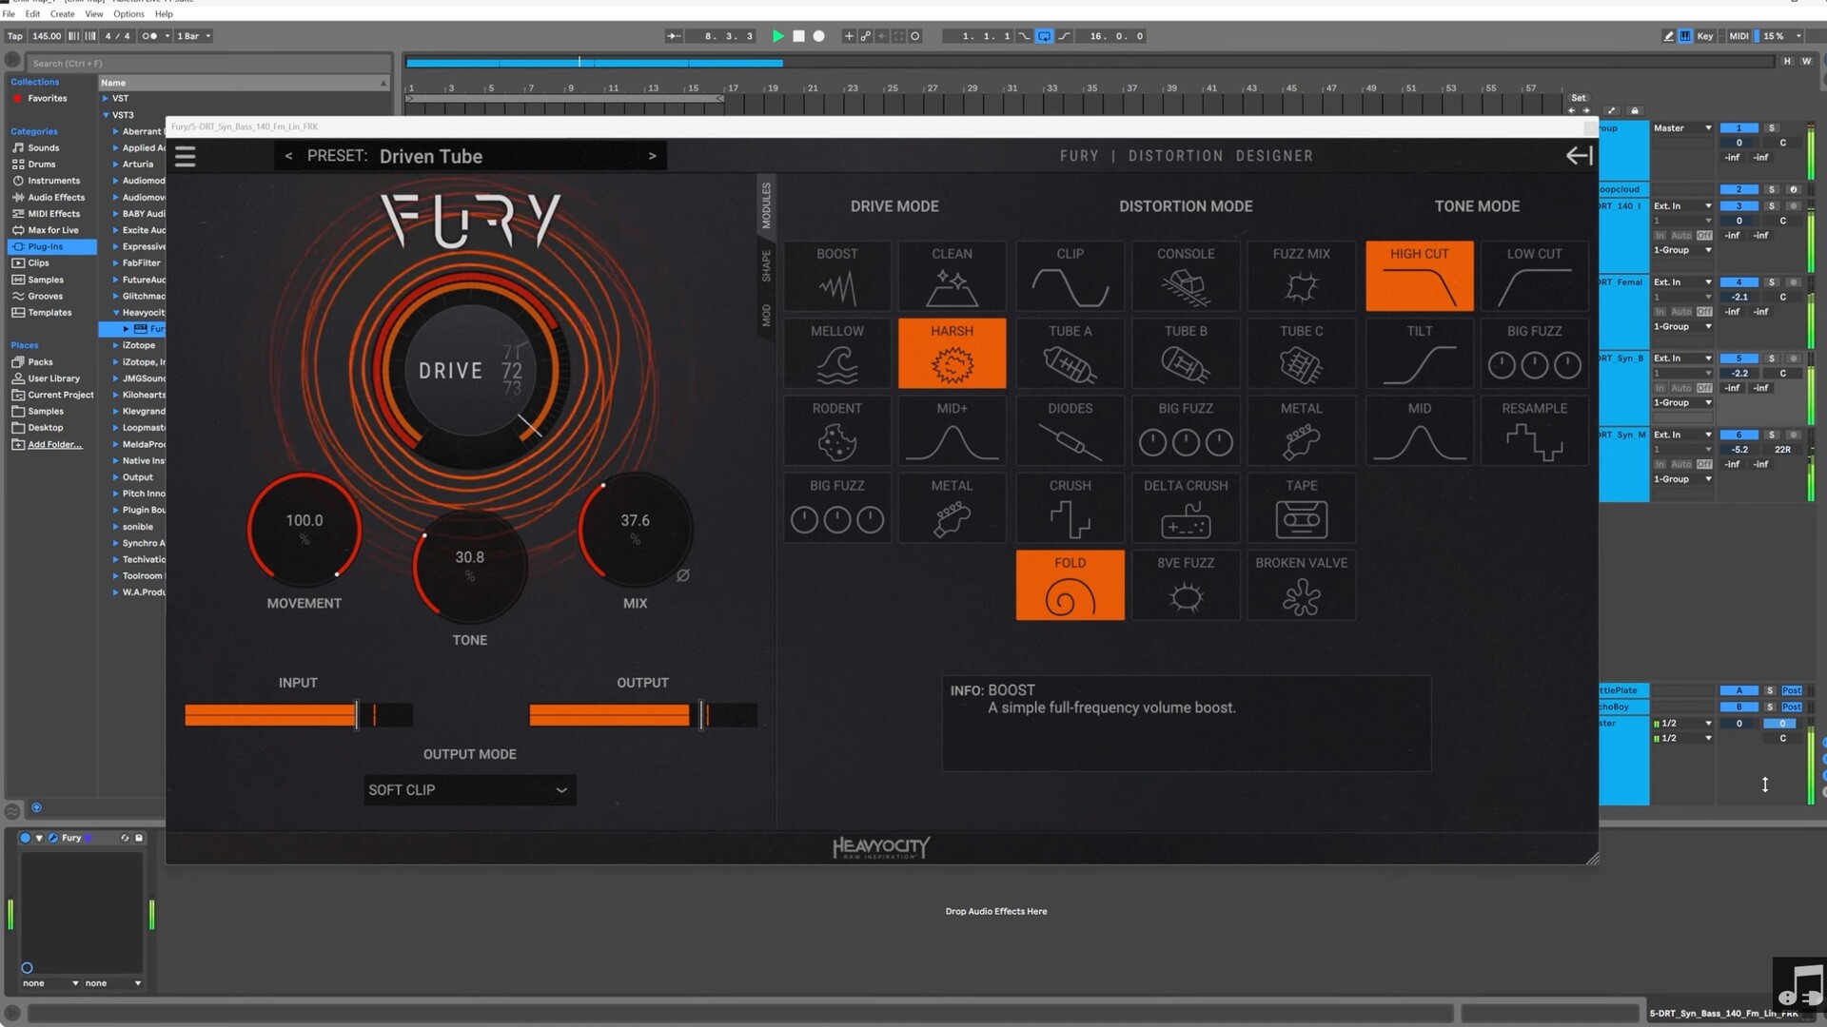Switch to the SHAPE side tab

766,266
